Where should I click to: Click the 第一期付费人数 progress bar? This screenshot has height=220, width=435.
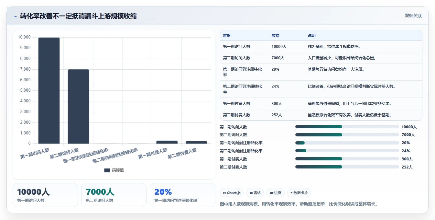347,159
